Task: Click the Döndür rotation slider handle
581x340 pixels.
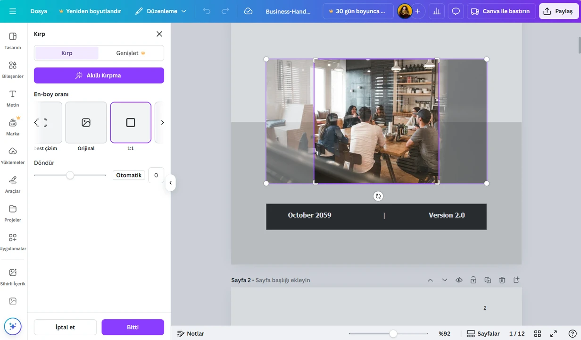Action: coord(70,175)
